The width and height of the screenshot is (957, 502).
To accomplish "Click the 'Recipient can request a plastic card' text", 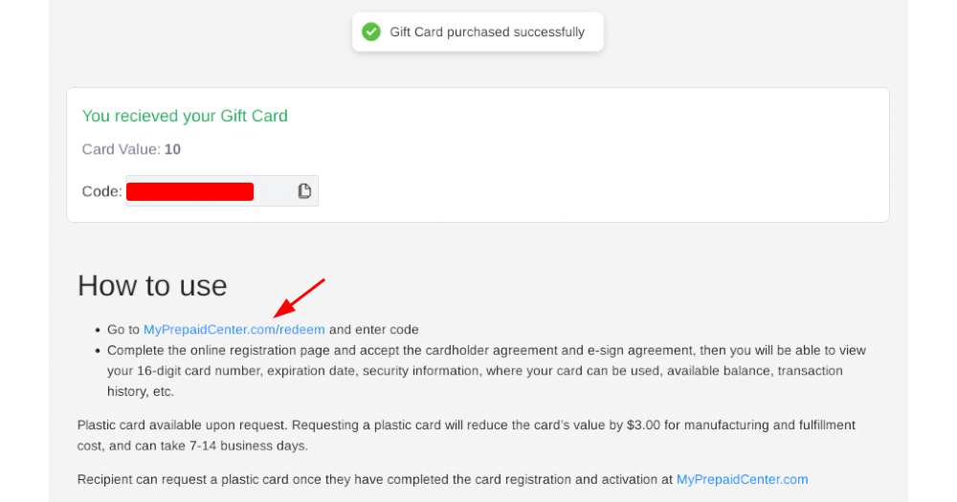I will coord(183,479).
